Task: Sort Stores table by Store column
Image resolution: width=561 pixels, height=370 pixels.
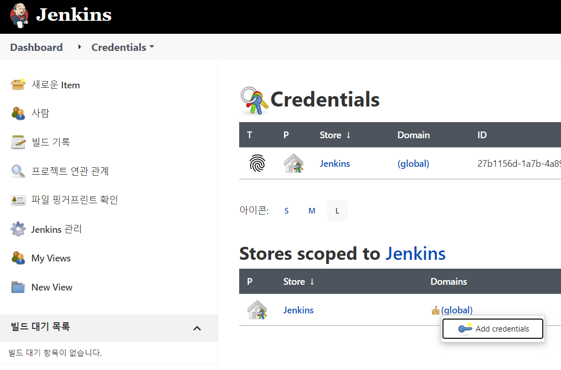Action: point(299,281)
